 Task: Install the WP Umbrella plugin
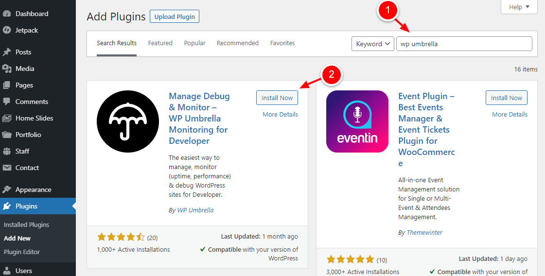[277, 98]
